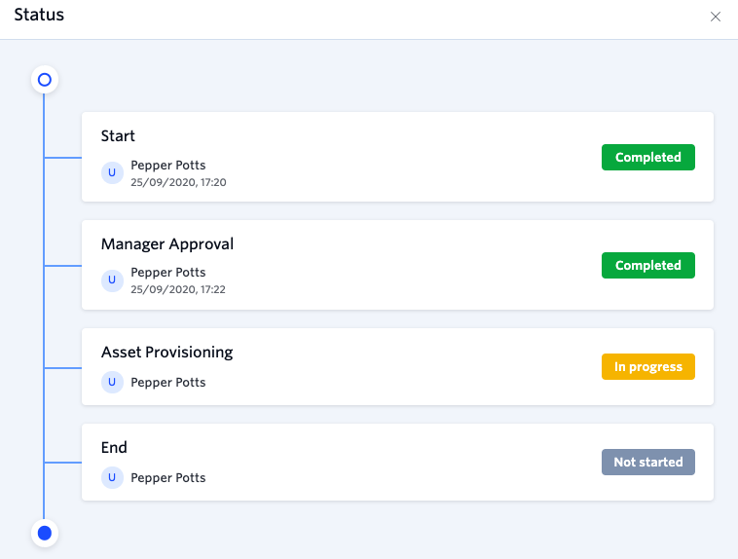This screenshot has width=738, height=559.
Task: Click the hollow circle at the timeline start
Action: click(x=45, y=80)
